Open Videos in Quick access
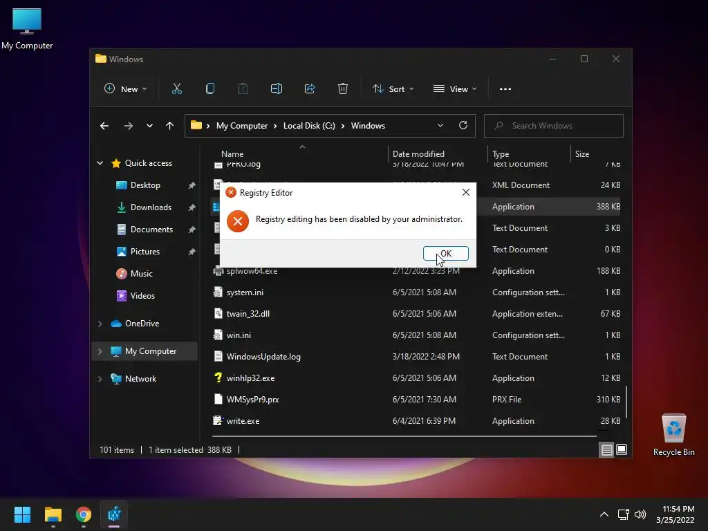The image size is (708, 531). pos(142,296)
